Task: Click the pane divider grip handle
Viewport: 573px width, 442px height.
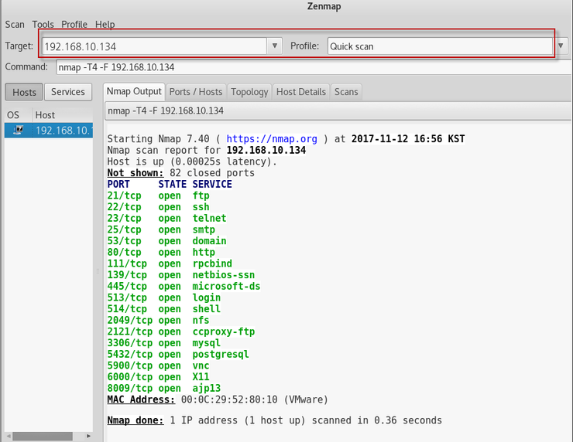Action: click(x=98, y=271)
